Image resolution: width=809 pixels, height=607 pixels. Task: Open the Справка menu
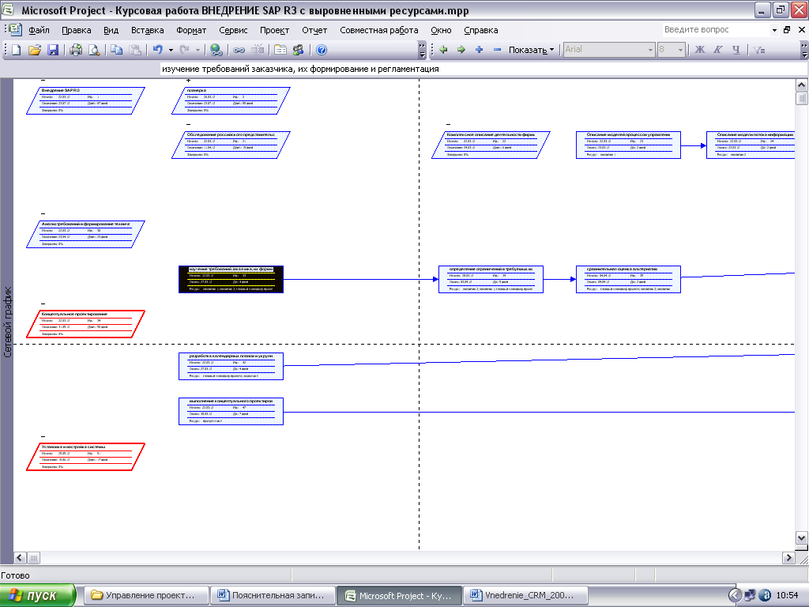point(481,30)
